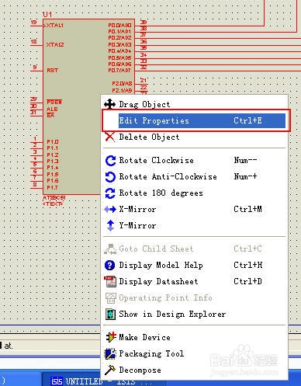
Task: Click the Drag Object move icon
Action: point(110,104)
